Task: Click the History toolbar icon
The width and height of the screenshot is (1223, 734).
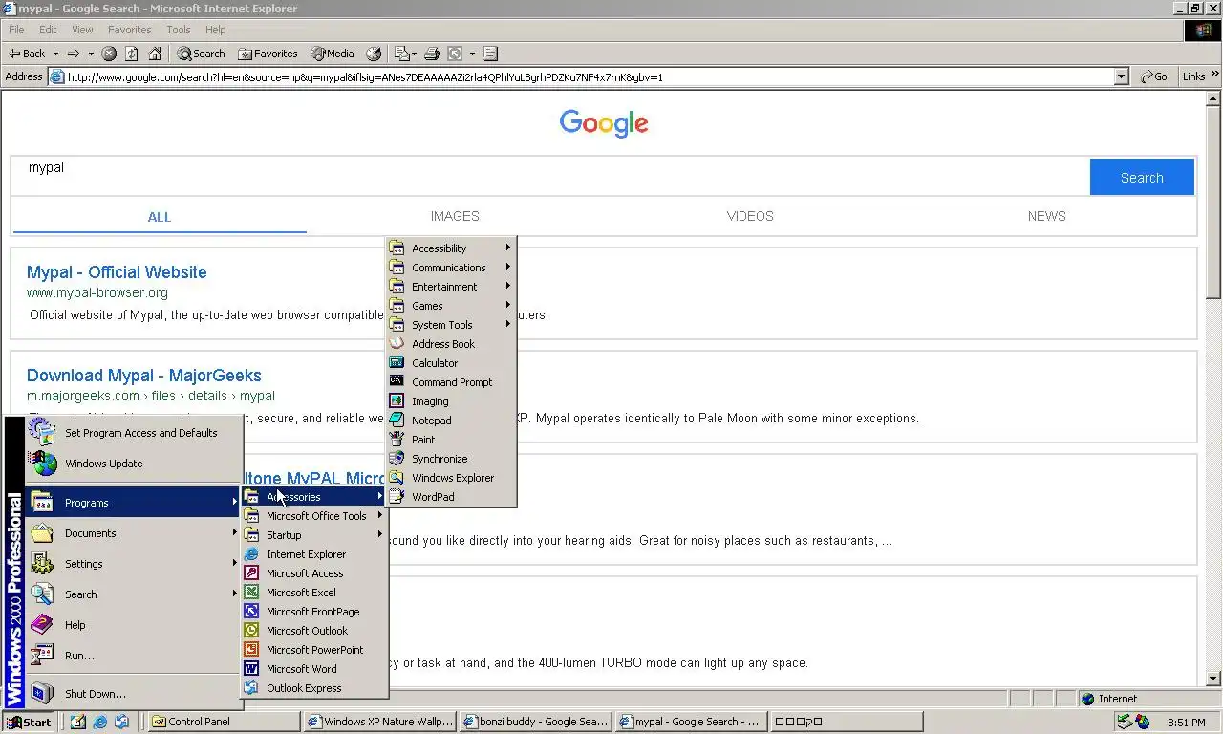Action: coord(374,54)
